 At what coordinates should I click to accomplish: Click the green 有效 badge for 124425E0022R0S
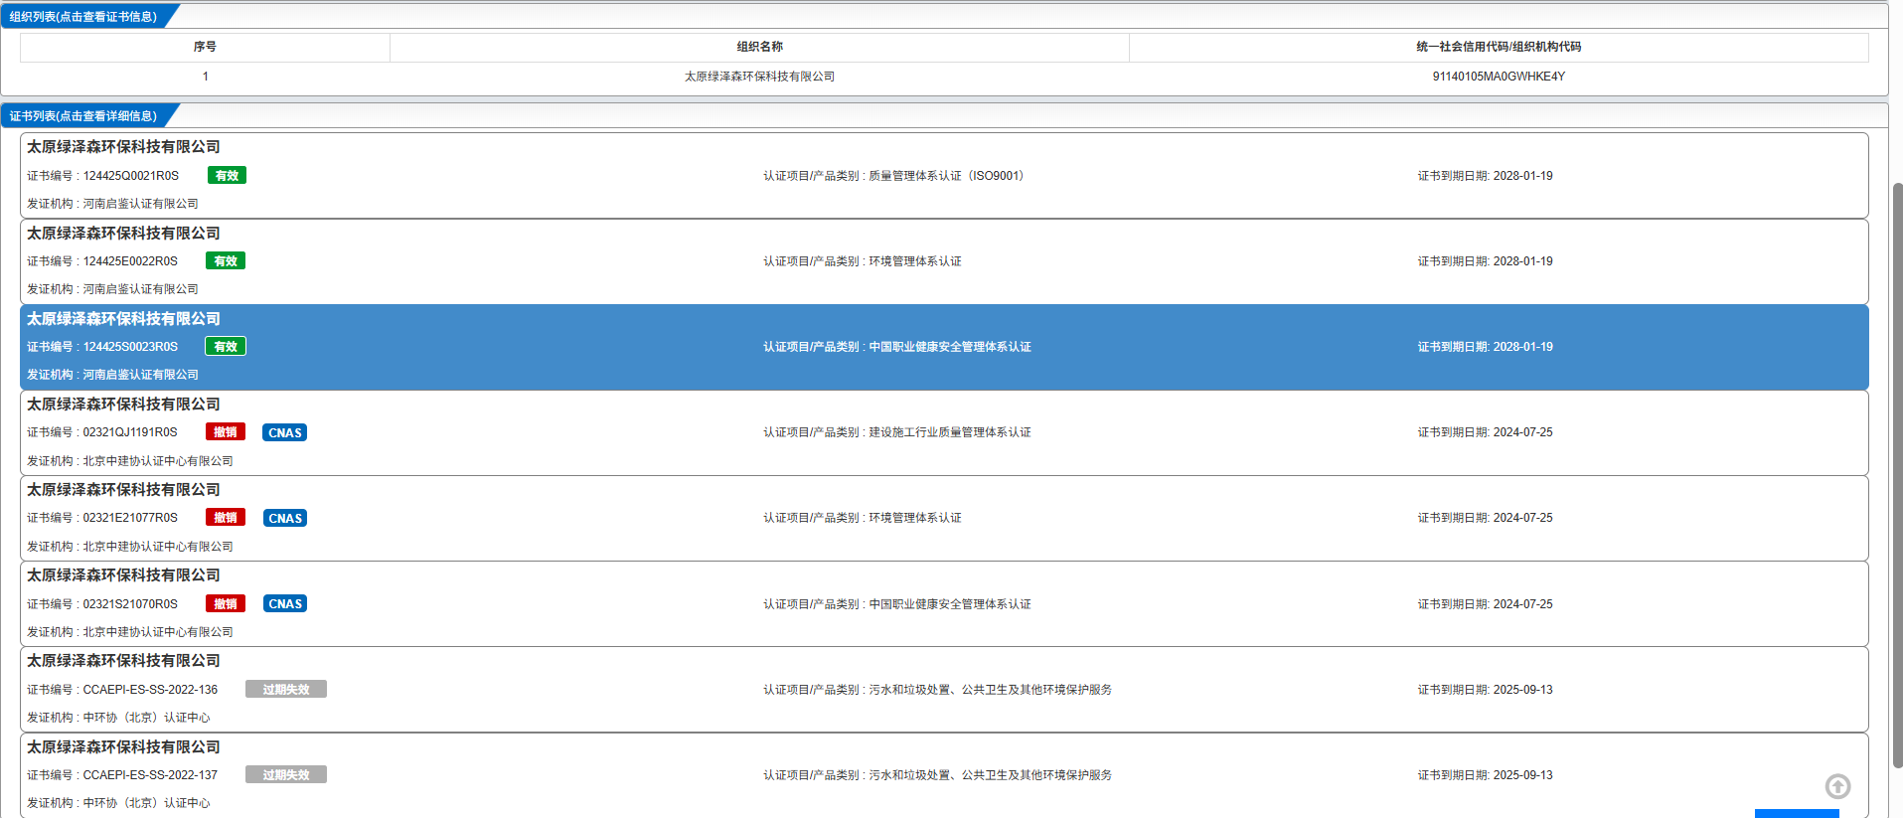226,260
